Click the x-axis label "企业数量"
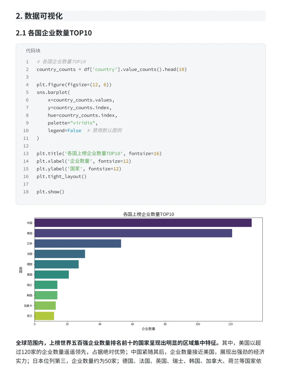This screenshot has height=374, width=281. click(x=148, y=329)
